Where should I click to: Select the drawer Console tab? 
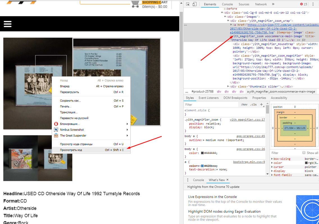coord(198,180)
